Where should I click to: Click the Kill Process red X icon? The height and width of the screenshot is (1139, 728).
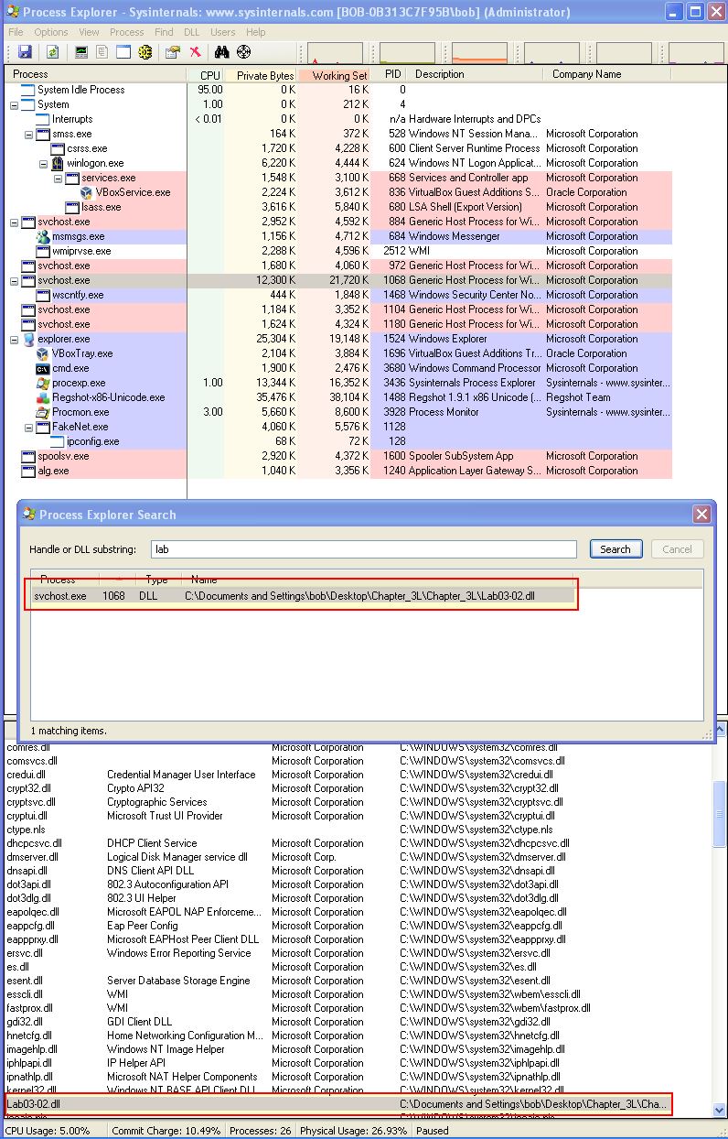tap(195, 52)
